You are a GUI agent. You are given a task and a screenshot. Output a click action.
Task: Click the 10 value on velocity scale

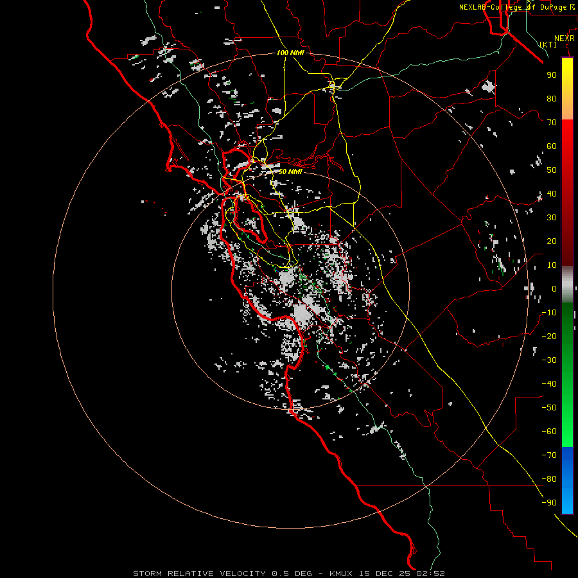(x=552, y=265)
